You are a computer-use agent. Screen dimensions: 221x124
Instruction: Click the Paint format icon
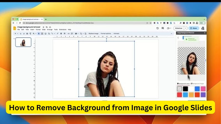pyautogui.click(x=30, y=34)
